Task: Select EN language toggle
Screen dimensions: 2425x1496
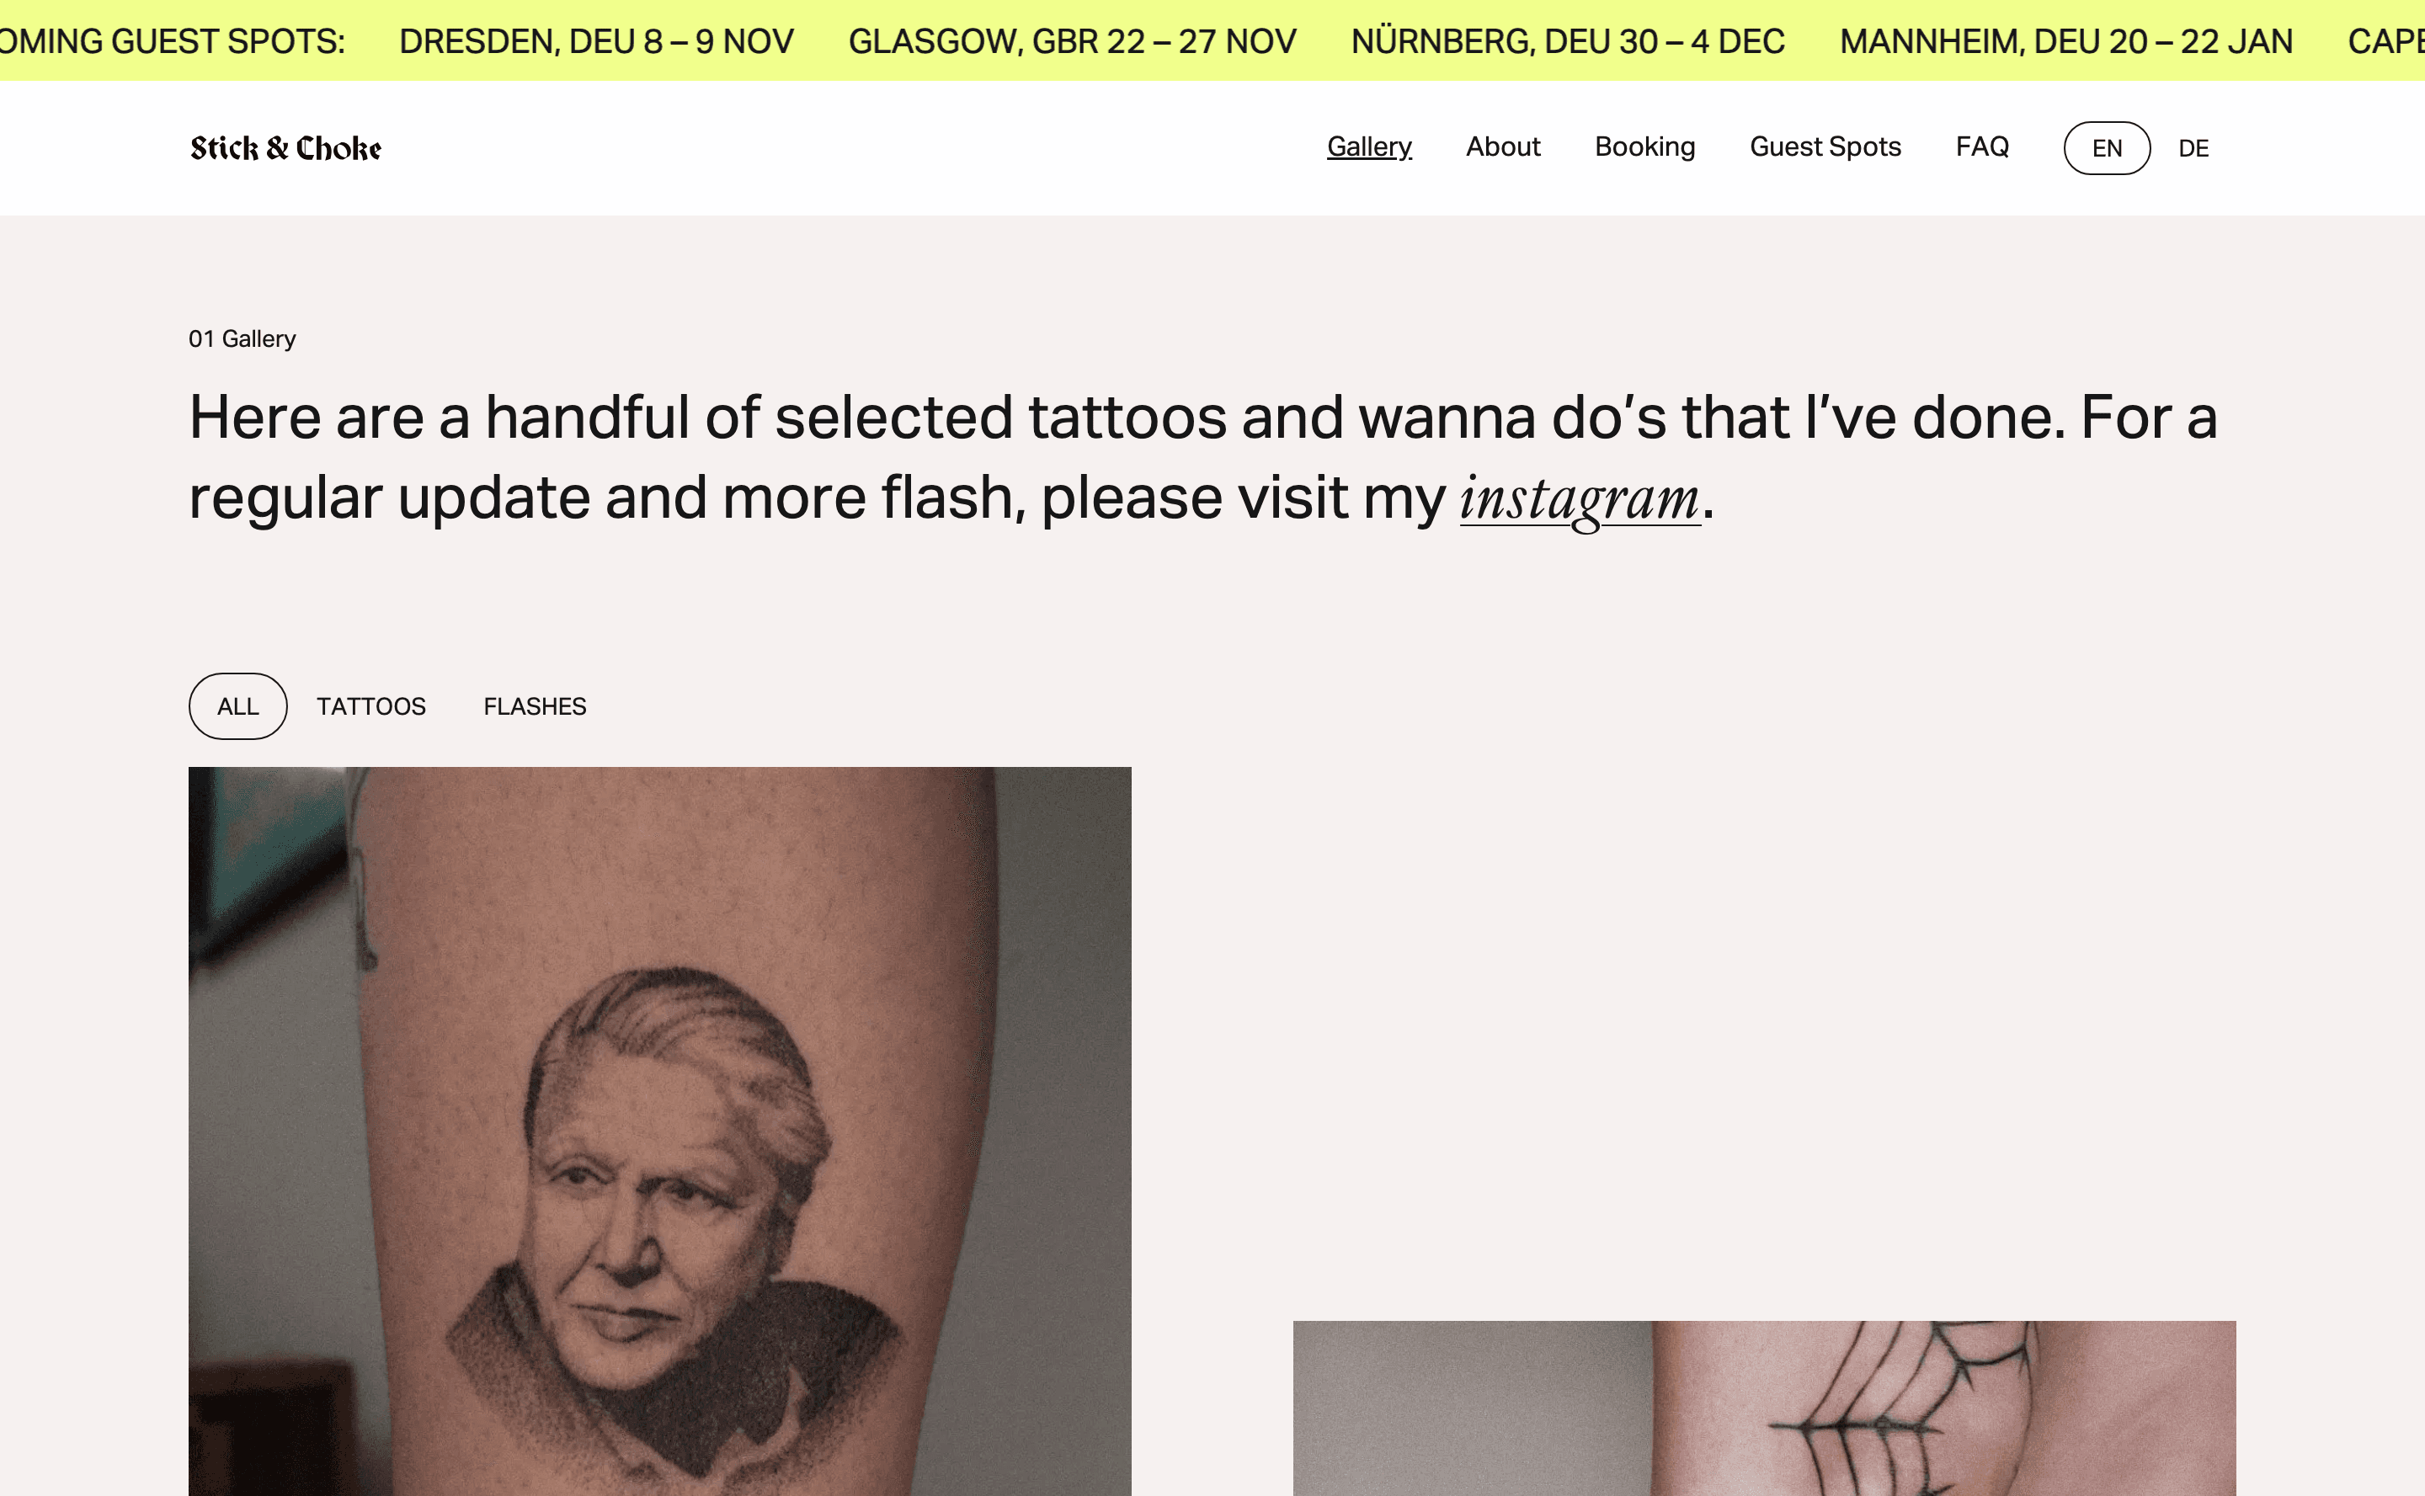Action: (x=2107, y=148)
